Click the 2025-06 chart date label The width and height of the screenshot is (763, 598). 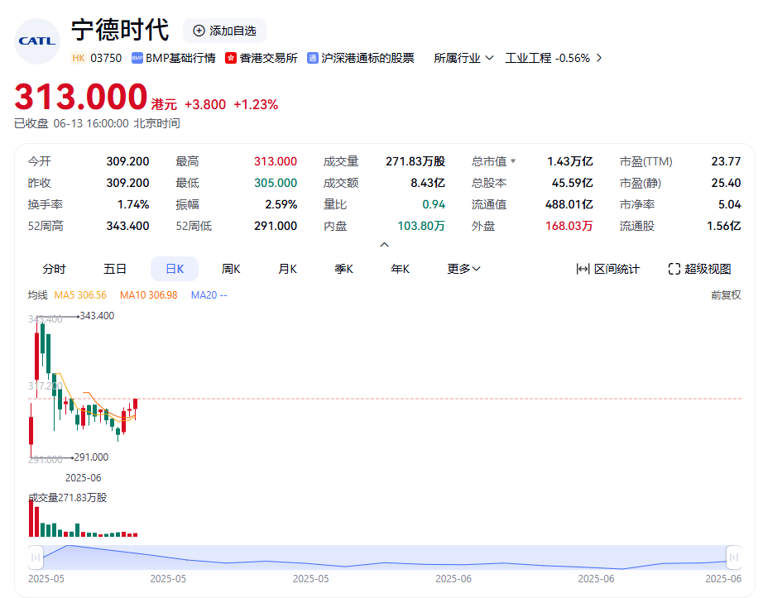click(84, 478)
